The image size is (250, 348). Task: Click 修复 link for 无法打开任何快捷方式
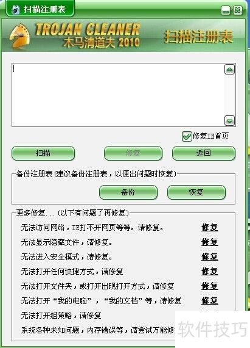point(209,272)
